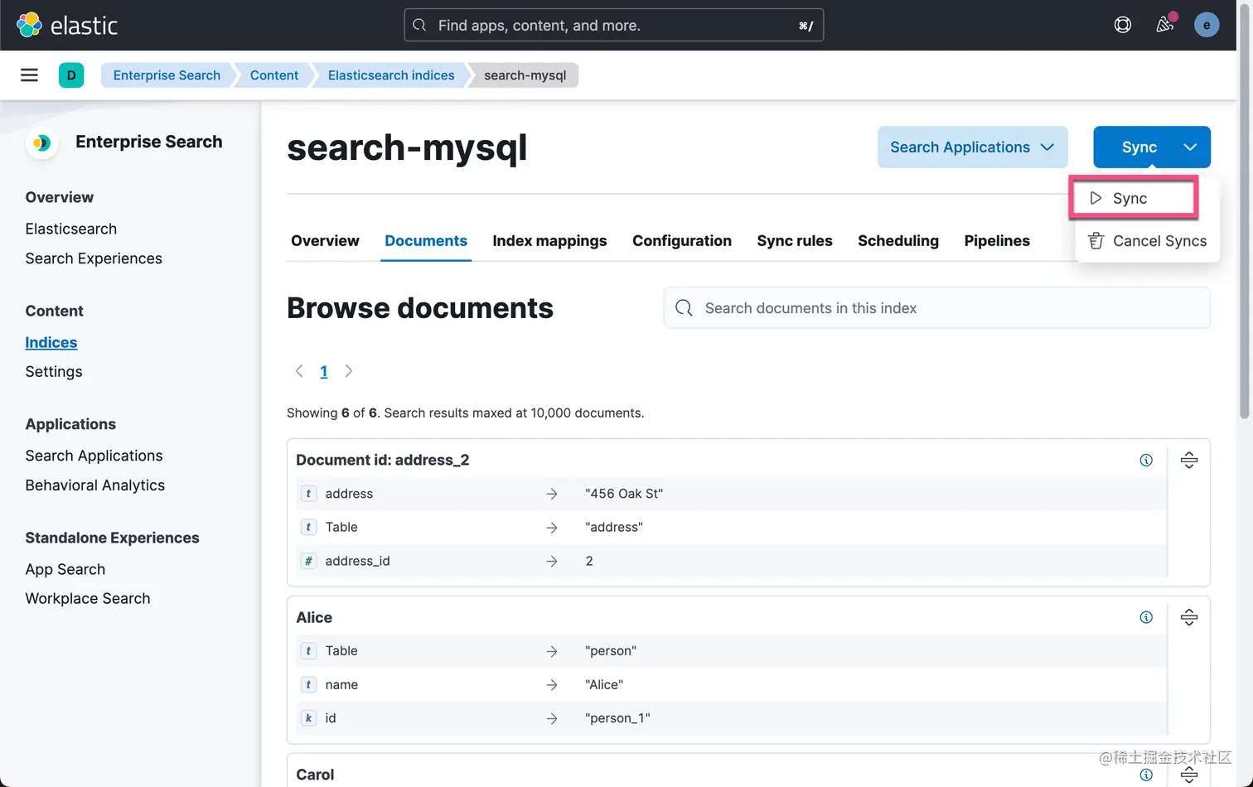
Task: Open the Pipelines tab
Action: pyautogui.click(x=997, y=241)
